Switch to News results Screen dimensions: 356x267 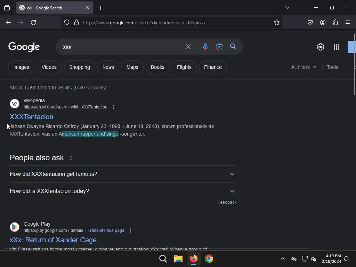tap(108, 67)
